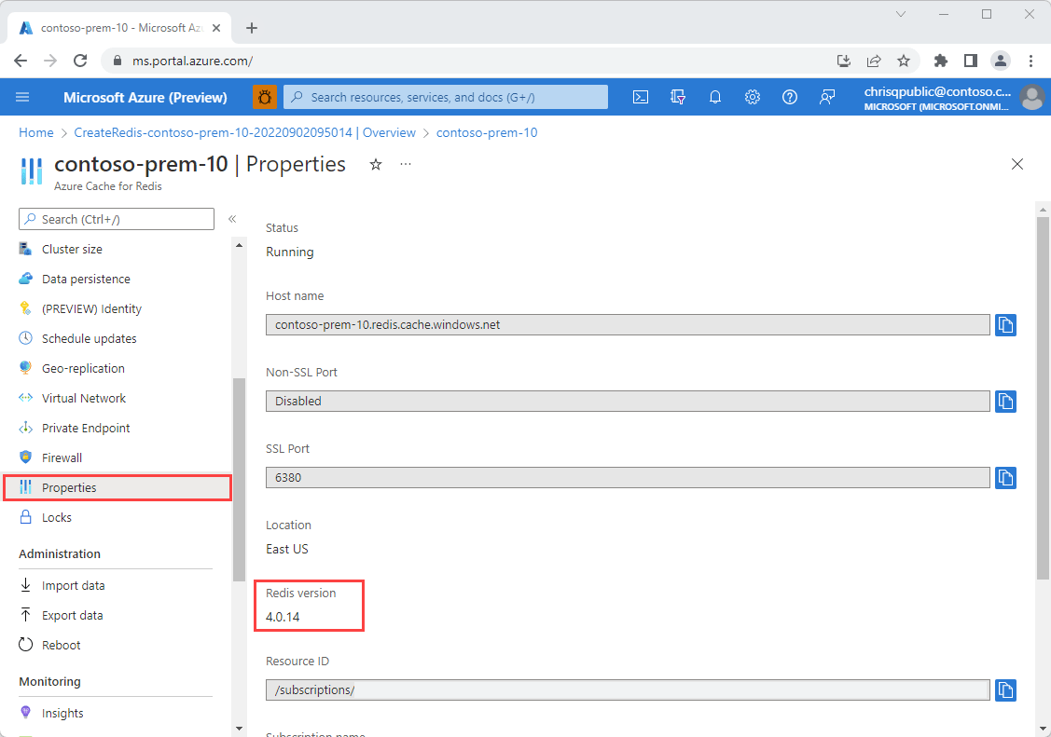Launch Azure Cloud Shell

click(640, 97)
